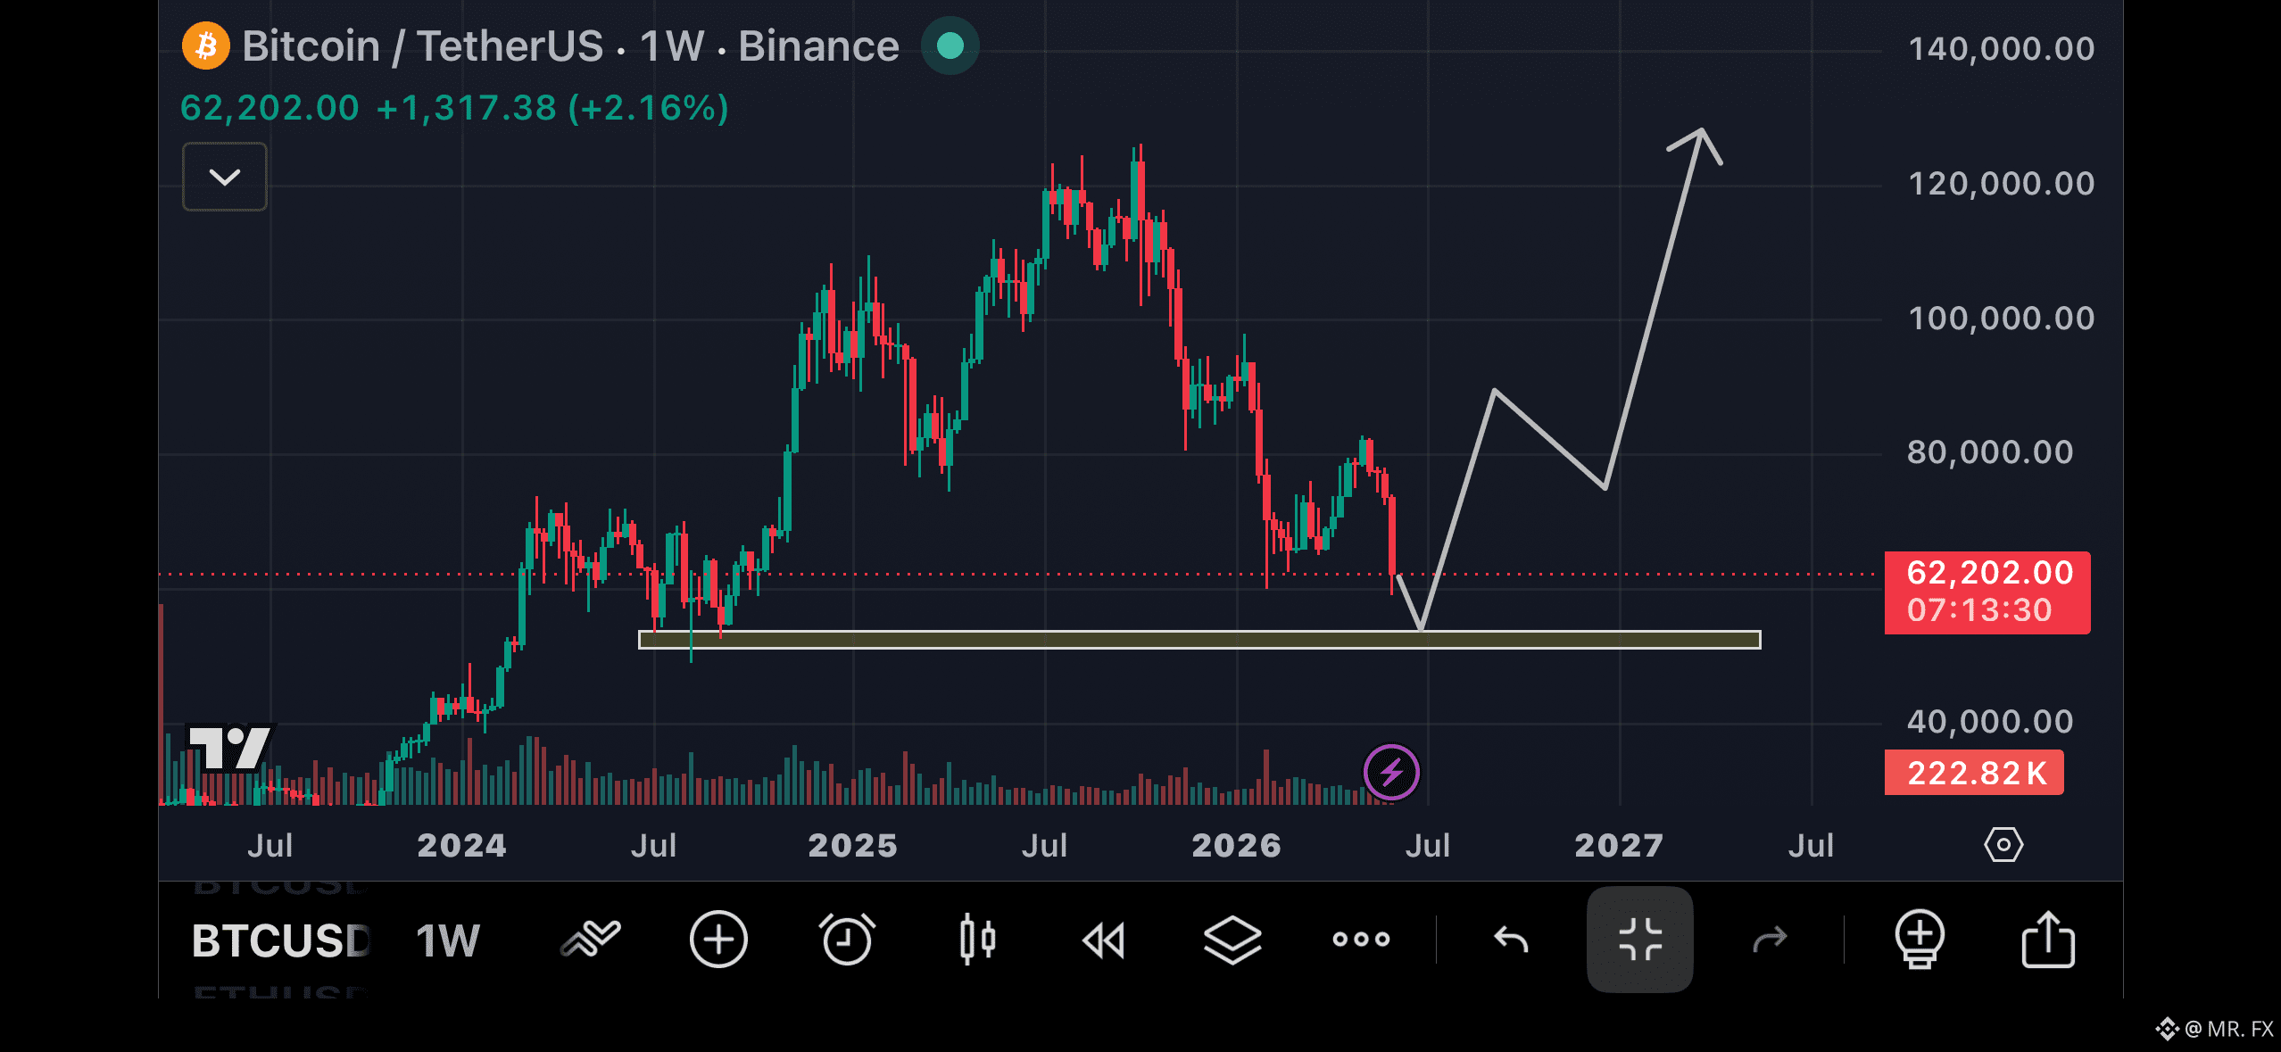Click the TradingView logo on the chart
The width and height of the screenshot is (2281, 1052).
click(230, 747)
